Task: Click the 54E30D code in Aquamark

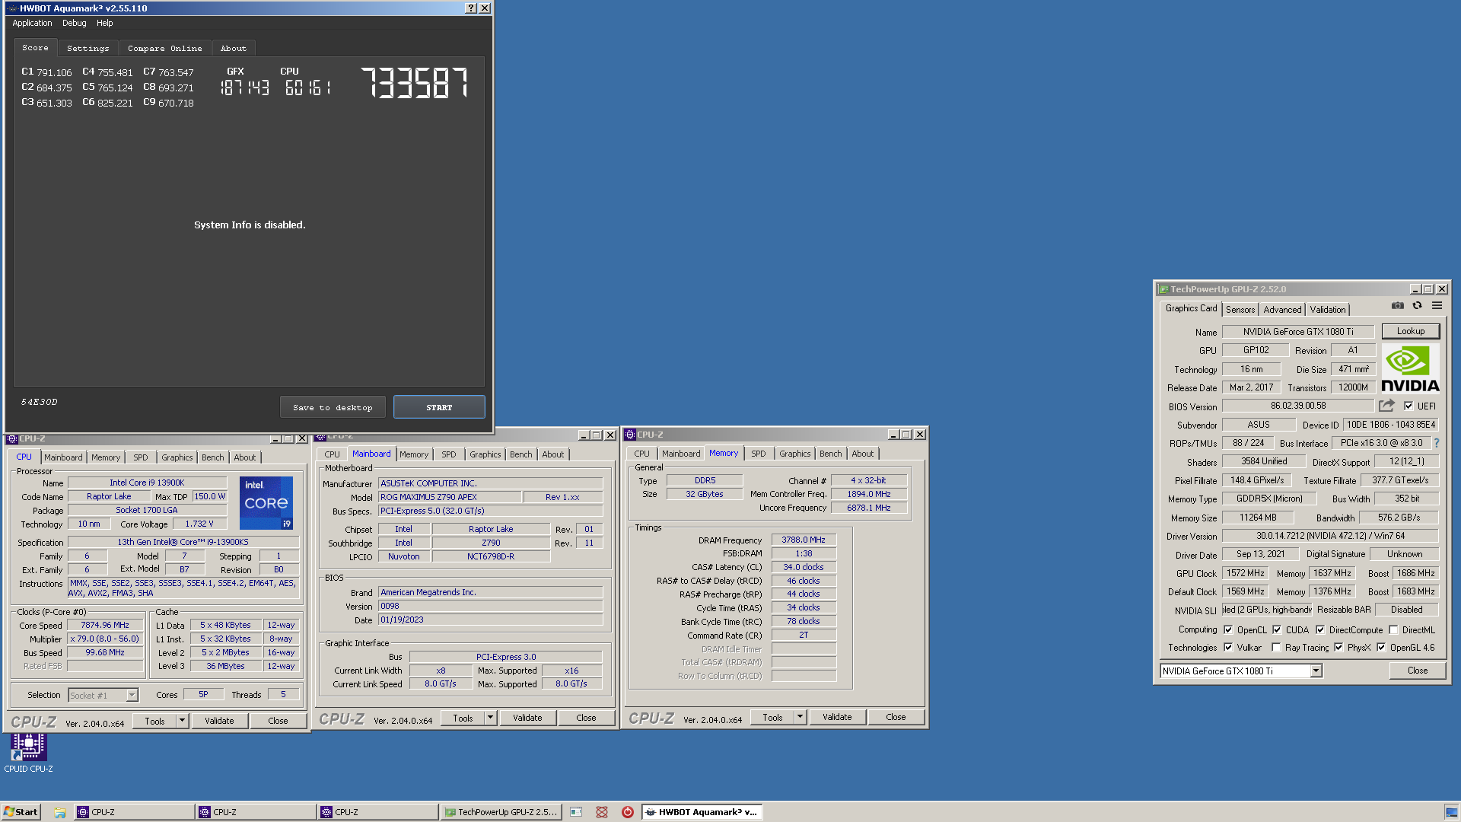Action: pyautogui.click(x=39, y=402)
